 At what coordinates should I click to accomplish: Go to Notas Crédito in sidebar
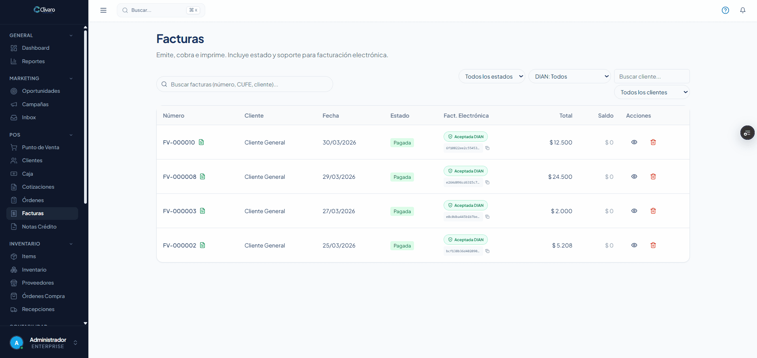coord(39,227)
